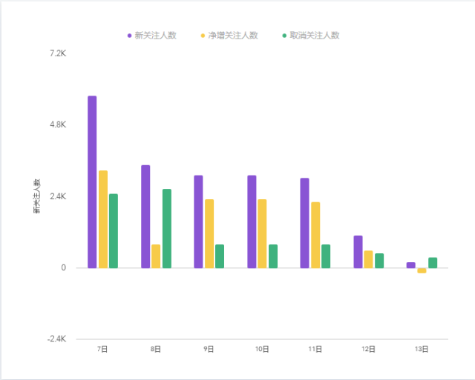Viewport: 475px width, 380px height.
Task: Toggle the 净增关注人数 legend item
Action: (x=229, y=36)
